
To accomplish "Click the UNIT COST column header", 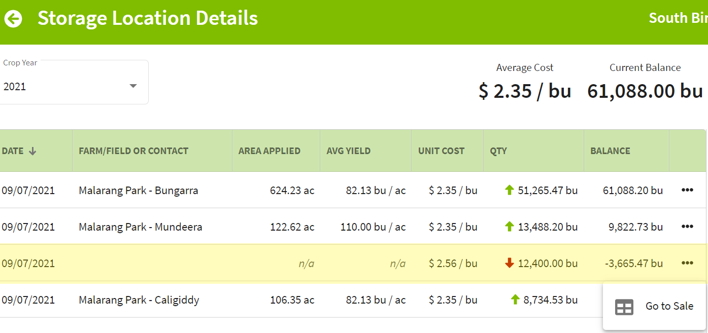I will [x=441, y=151].
